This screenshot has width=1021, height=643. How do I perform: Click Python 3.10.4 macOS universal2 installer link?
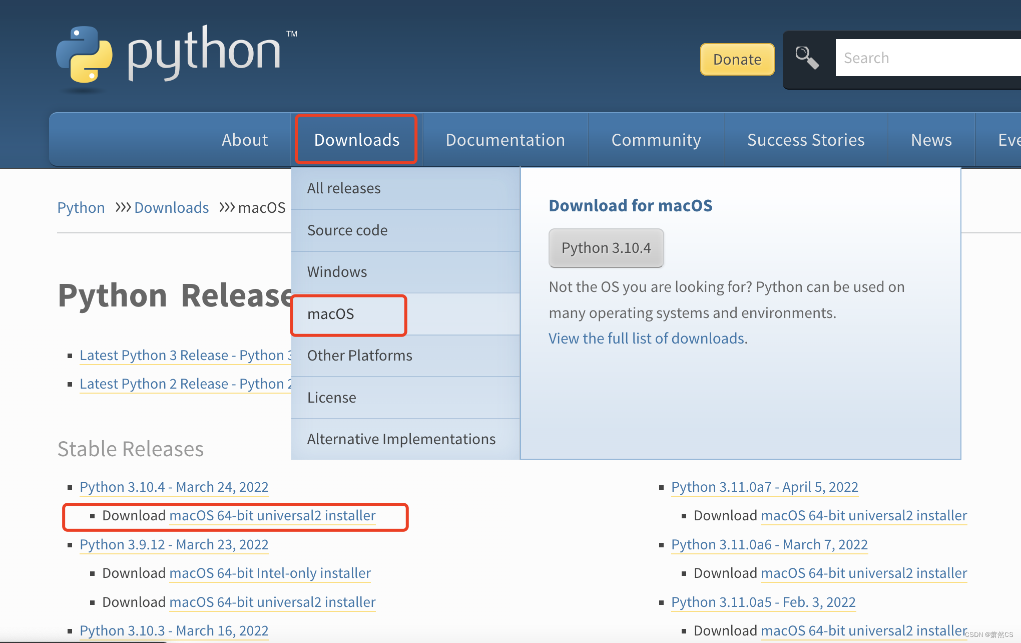272,516
